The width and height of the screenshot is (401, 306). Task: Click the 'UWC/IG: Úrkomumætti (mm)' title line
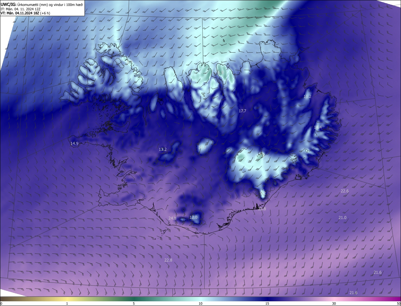(x=42, y=4)
